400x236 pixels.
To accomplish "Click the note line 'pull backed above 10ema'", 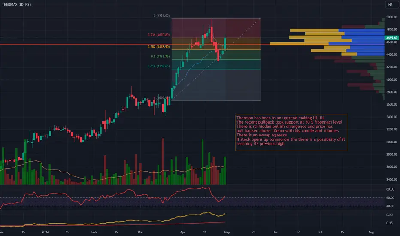I will click(x=288, y=130).
